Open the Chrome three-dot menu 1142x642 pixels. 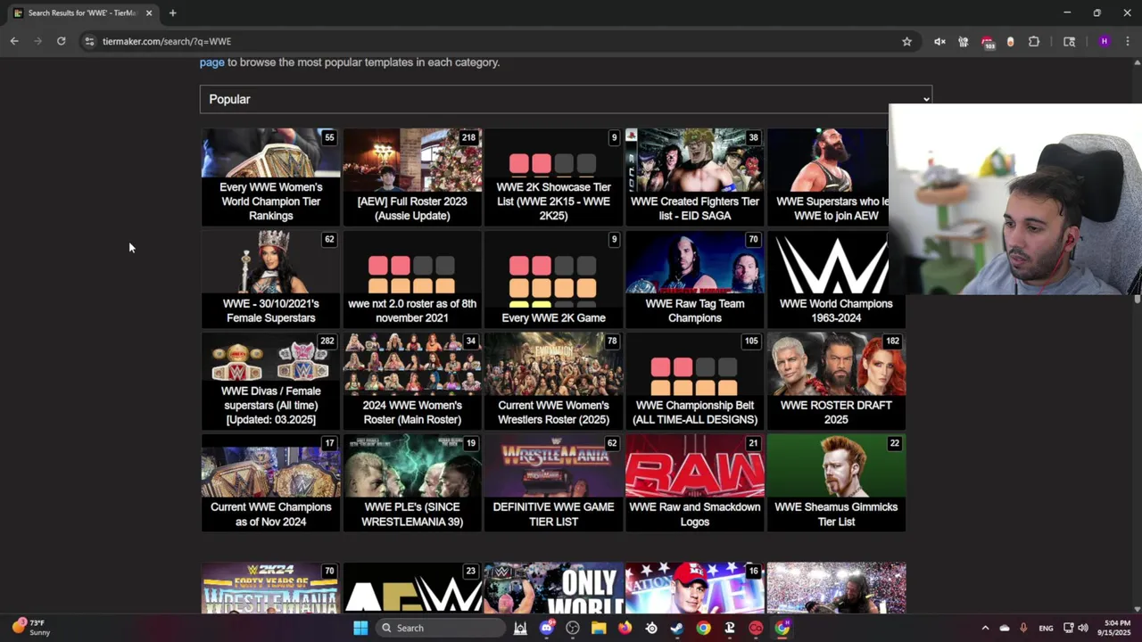[1128, 41]
